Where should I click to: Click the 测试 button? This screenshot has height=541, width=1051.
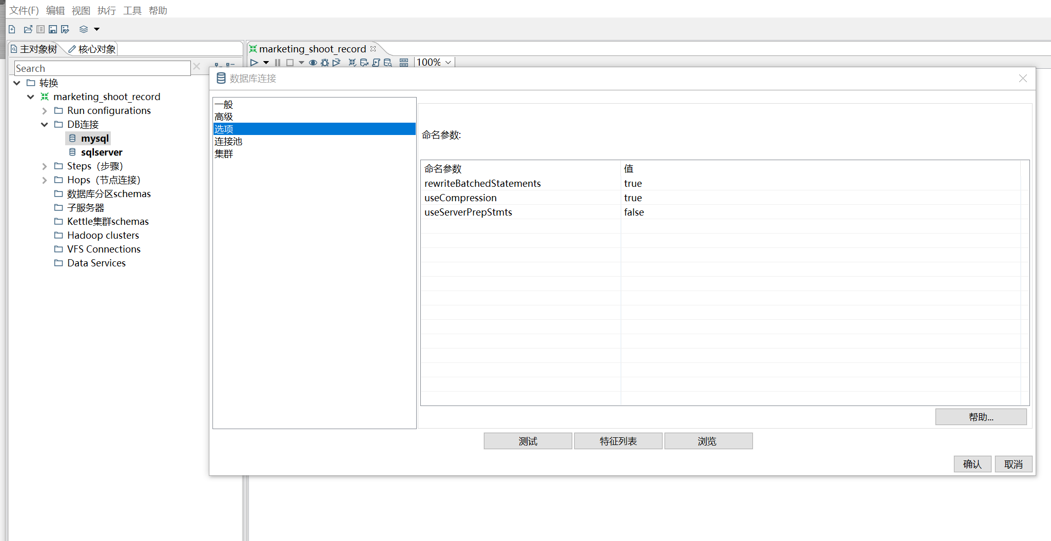[528, 441]
